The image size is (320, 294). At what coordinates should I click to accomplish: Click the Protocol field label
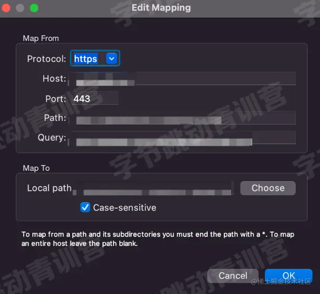tap(47, 59)
